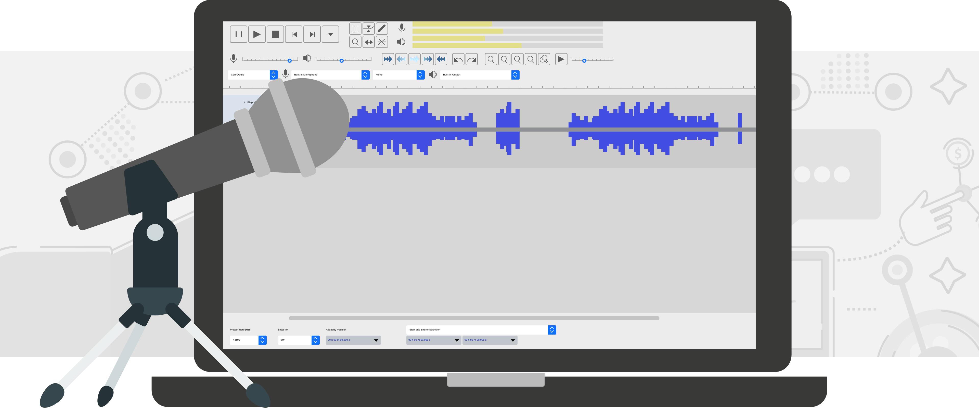Screen dimensions: 979x408
Task: Change Snap-To from Off
Action: click(315, 340)
